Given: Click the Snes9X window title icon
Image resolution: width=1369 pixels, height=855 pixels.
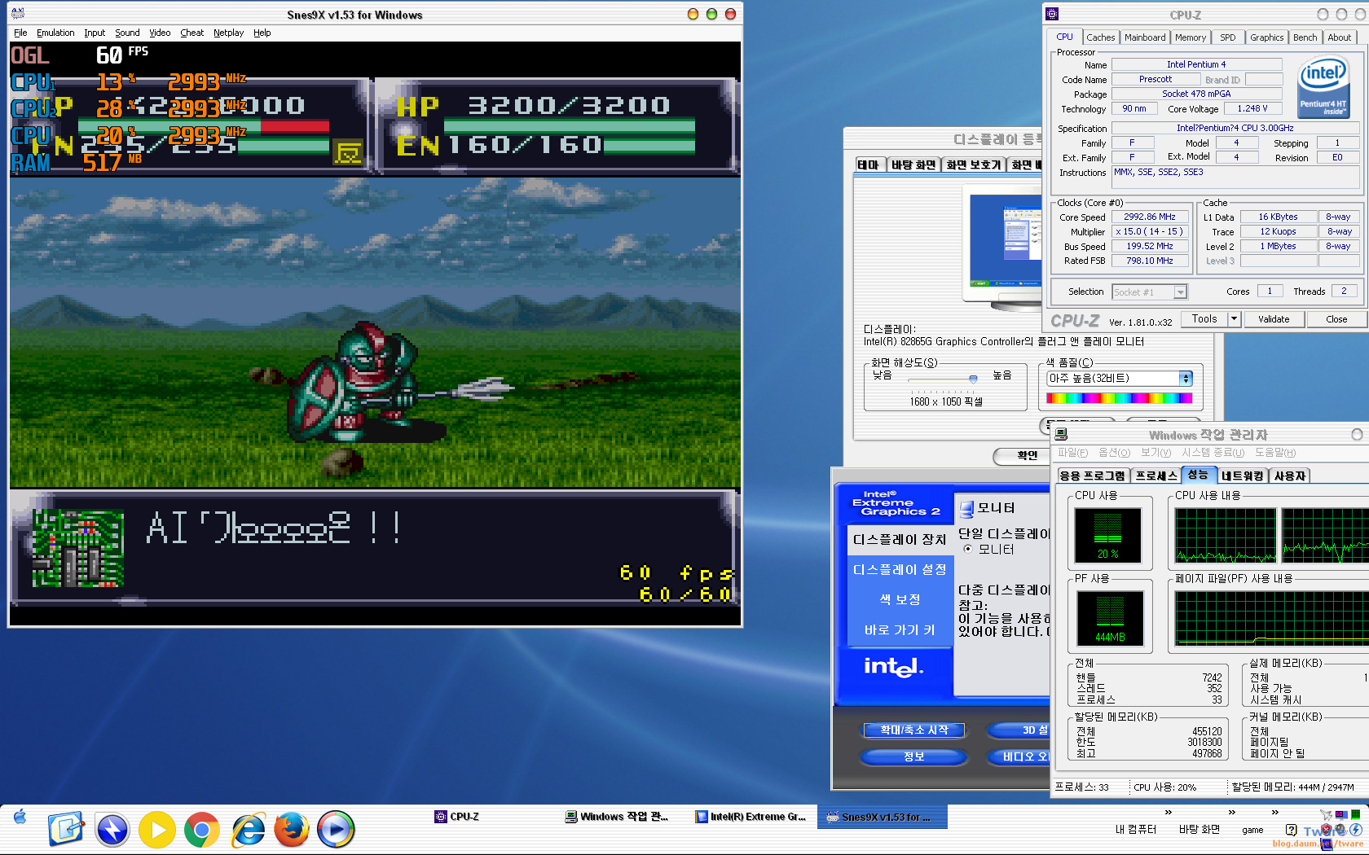Looking at the screenshot, I should (x=17, y=14).
